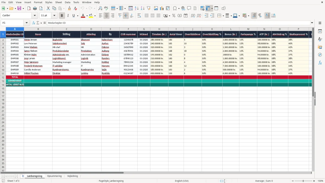Screen dimensions: 325x183
Task: Toggle Underline formatting
Action: tap(73, 16)
